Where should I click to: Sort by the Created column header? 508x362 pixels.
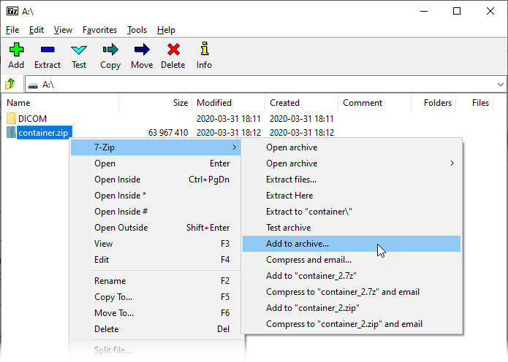pos(302,103)
